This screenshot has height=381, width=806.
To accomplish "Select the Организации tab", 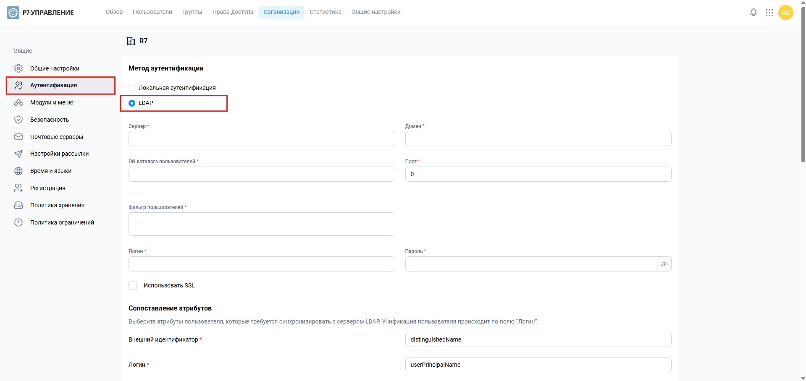I will tap(281, 12).
